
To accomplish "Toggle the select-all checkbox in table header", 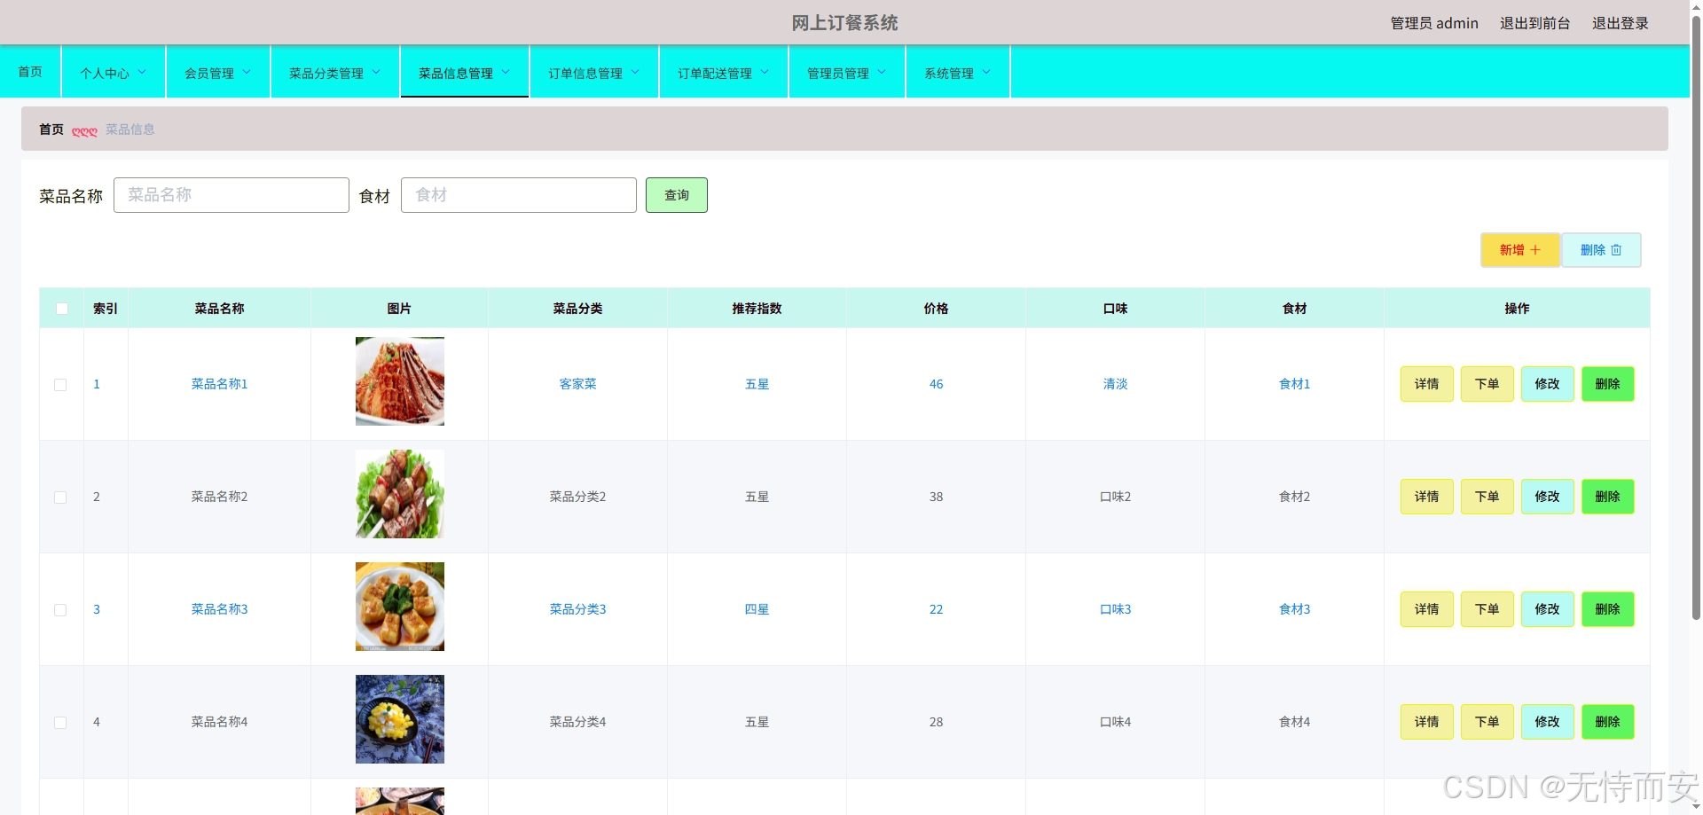I will (62, 309).
